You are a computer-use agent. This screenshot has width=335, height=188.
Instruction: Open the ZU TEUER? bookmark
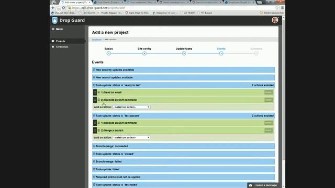[187, 13]
